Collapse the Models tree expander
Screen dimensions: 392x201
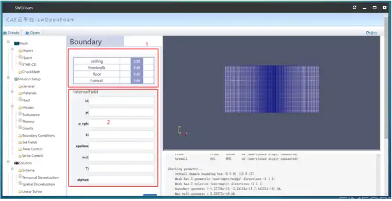(12, 106)
